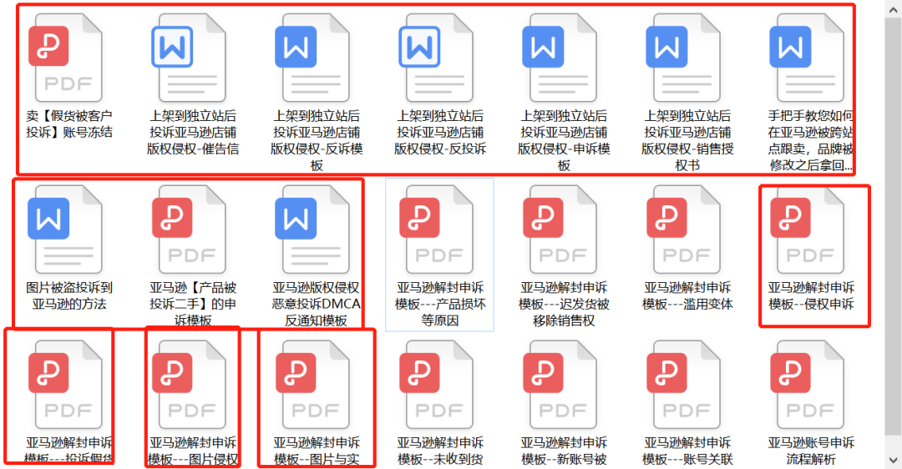Viewport: 902px width, 469px height.
Task: Select the Word file ending with 版权侵权-反投诉
Action: (440, 86)
